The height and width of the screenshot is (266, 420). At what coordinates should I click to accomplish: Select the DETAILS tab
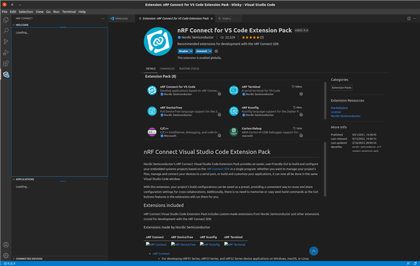[x=150, y=69]
